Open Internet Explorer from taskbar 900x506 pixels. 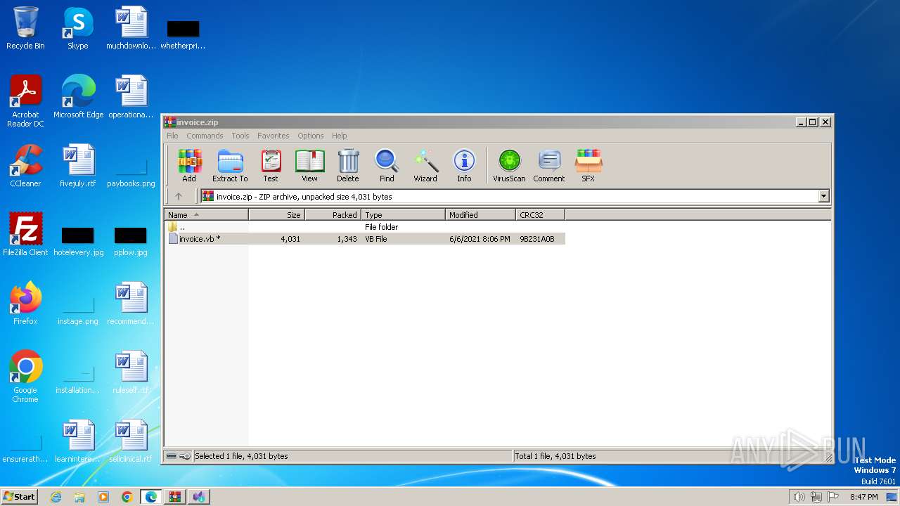tap(56, 497)
